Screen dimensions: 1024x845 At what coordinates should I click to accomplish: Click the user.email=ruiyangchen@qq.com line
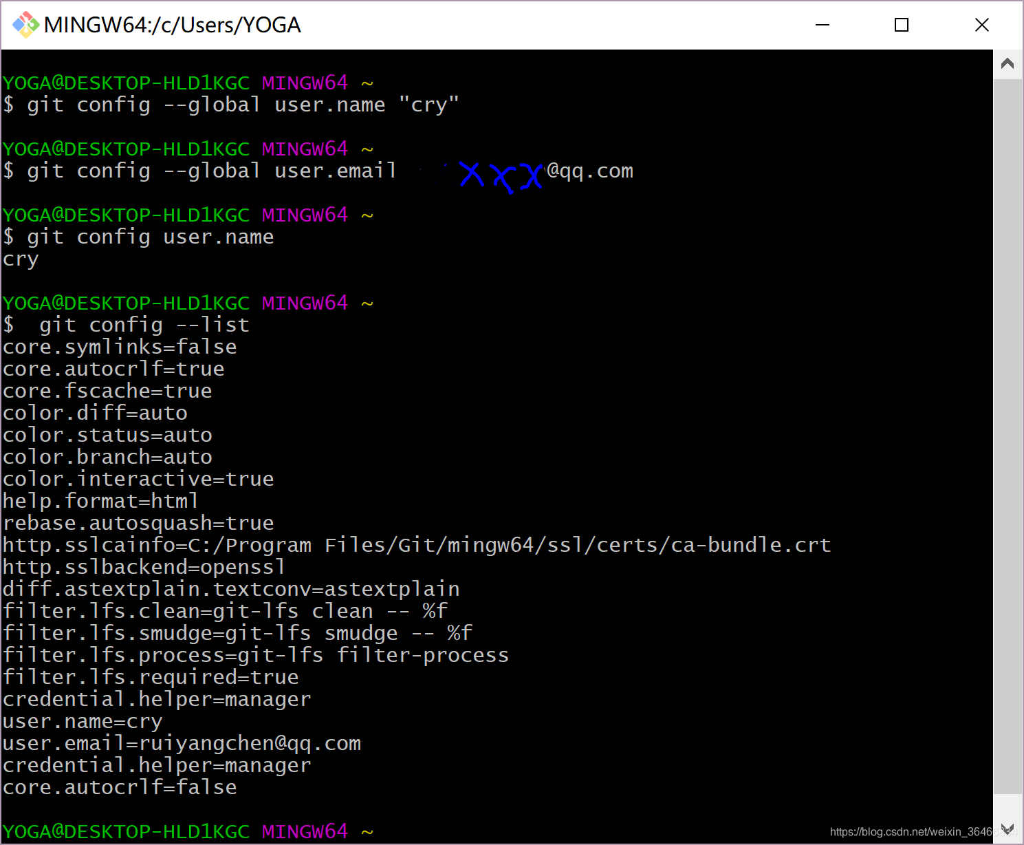point(182,744)
